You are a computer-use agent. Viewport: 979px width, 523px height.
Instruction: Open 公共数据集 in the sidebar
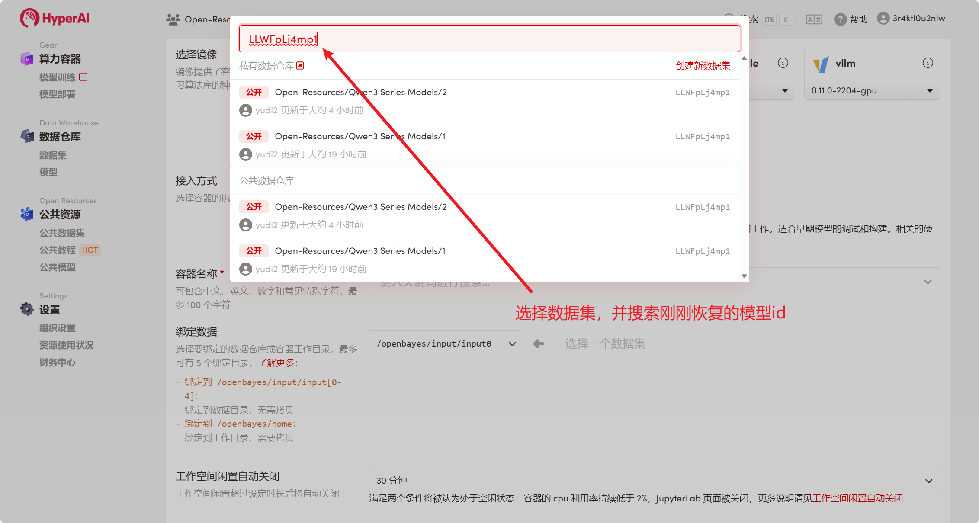click(x=62, y=233)
